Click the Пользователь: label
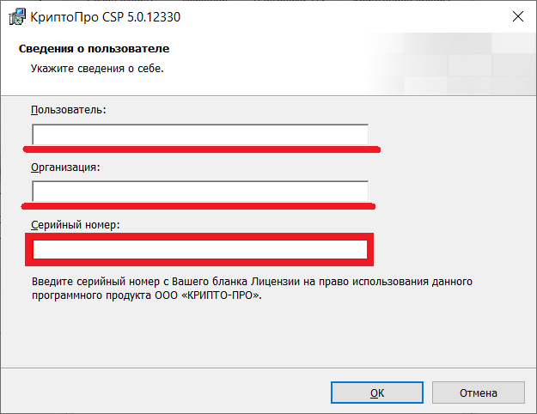Viewport: 537px width, 414px height. [68, 110]
